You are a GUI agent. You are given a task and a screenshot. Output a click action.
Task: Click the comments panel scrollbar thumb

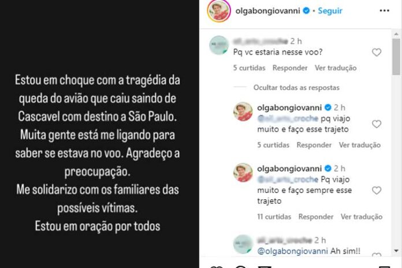point(396,57)
